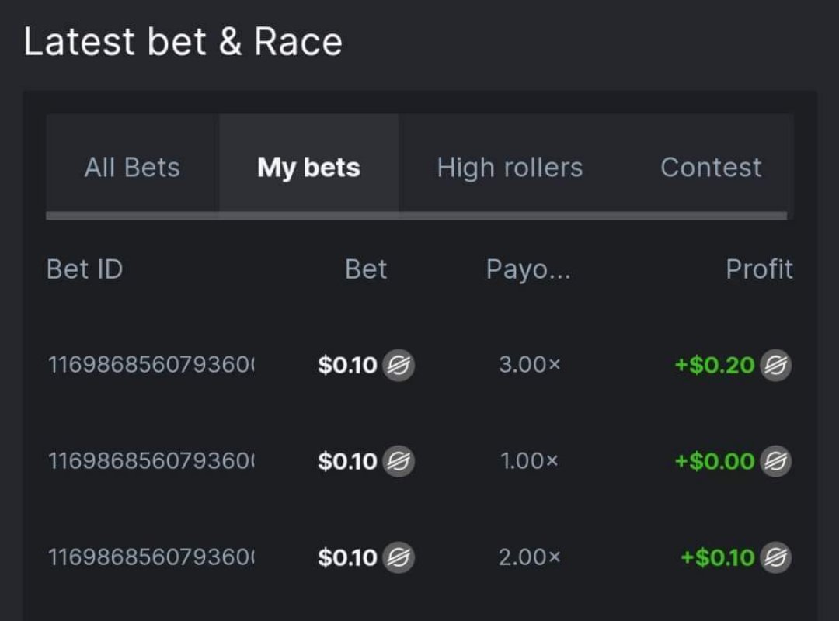Screen dimensions: 839x621
Task: Select the My bets tab
Action: point(308,168)
